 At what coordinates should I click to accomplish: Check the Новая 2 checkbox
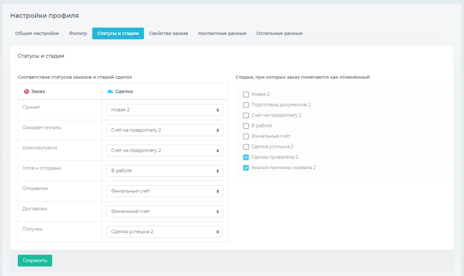click(246, 94)
